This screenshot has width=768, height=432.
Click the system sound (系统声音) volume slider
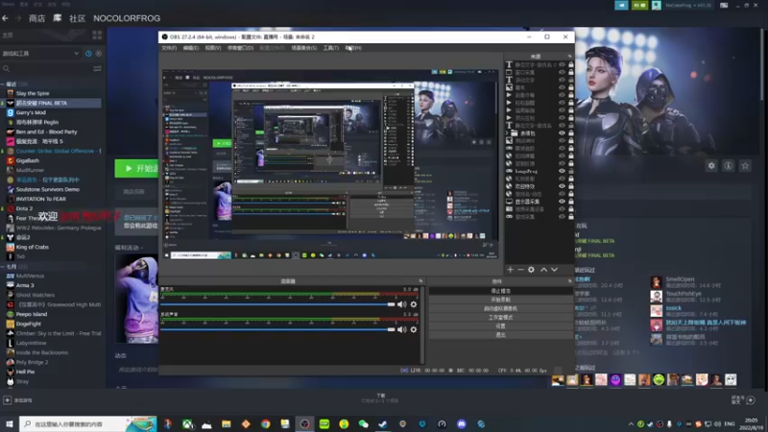pyautogui.click(x=277, y=329)
